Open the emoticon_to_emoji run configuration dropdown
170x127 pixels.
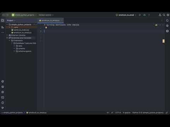click(x=126, y=15)
